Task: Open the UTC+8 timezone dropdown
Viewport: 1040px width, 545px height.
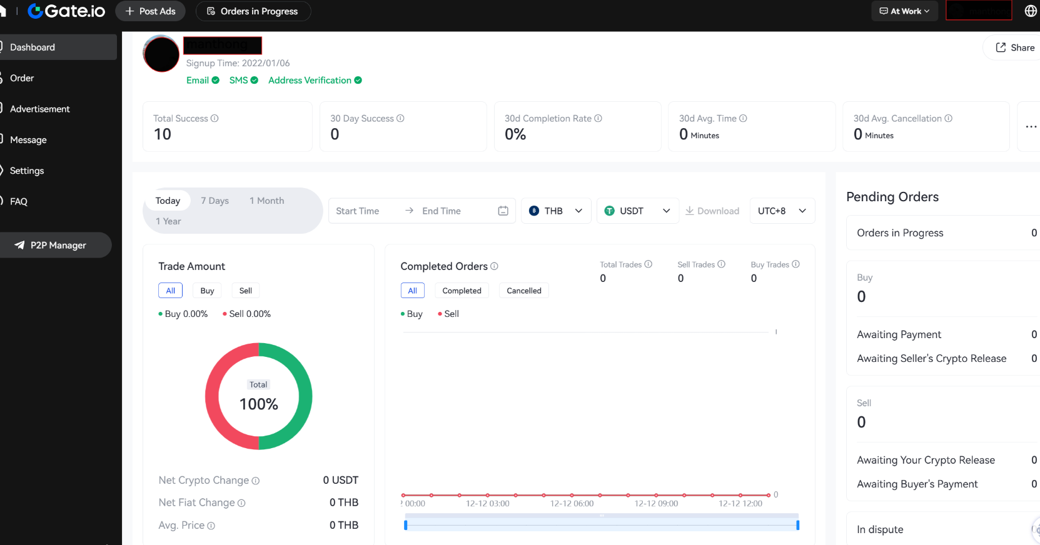Action: 782,211
